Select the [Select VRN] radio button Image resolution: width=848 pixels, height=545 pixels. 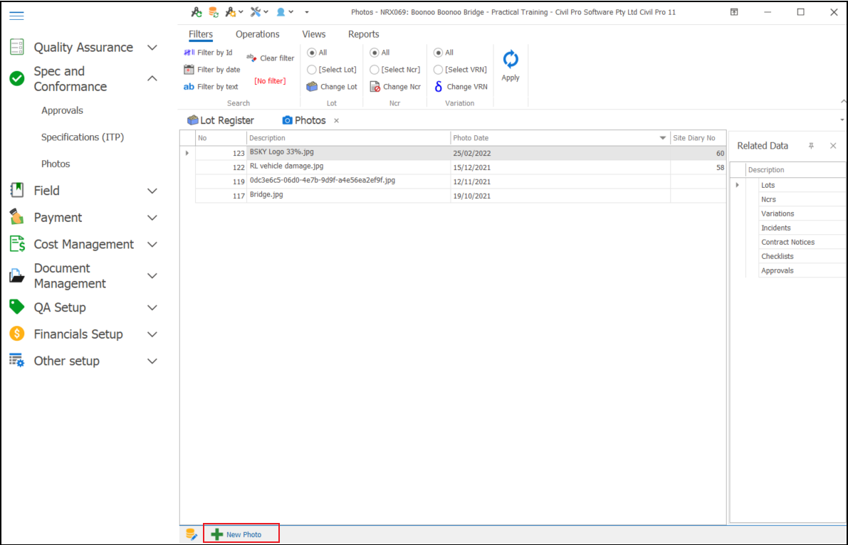click(438, 70)
